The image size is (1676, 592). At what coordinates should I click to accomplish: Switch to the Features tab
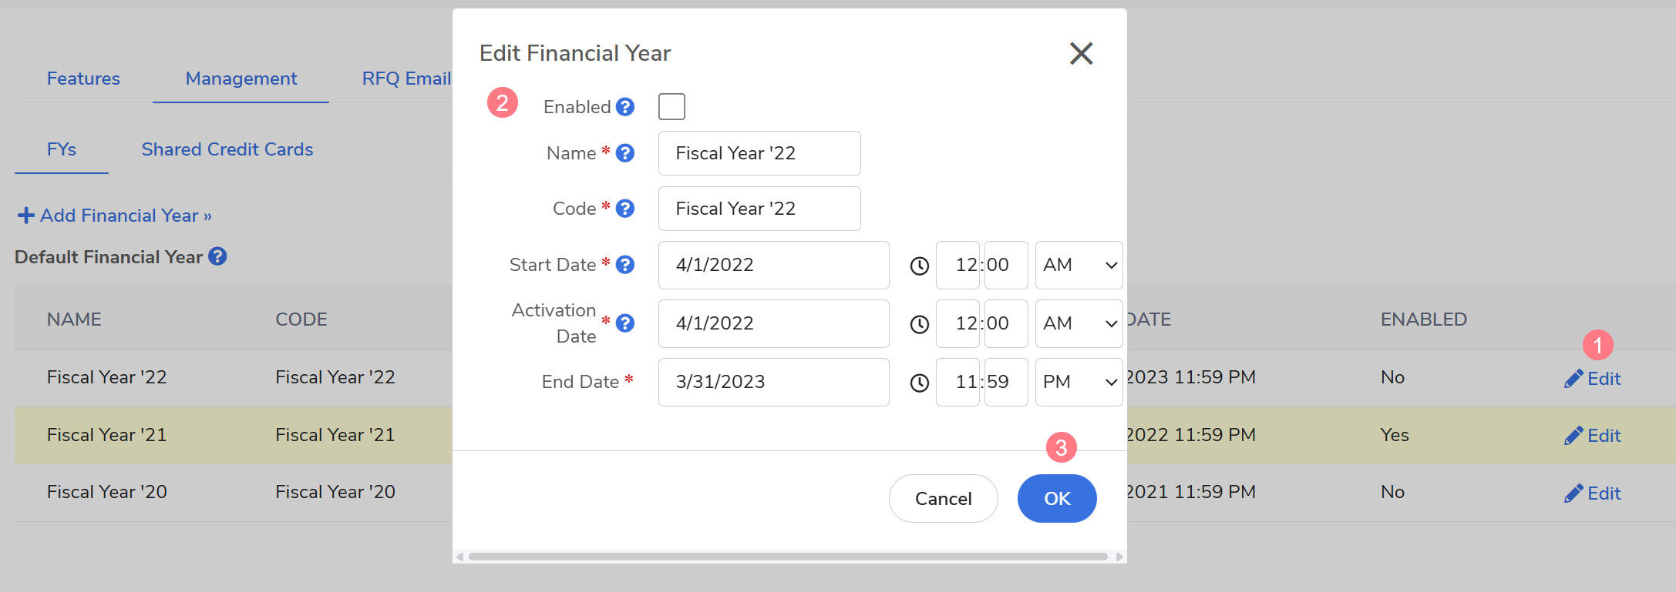83,79
